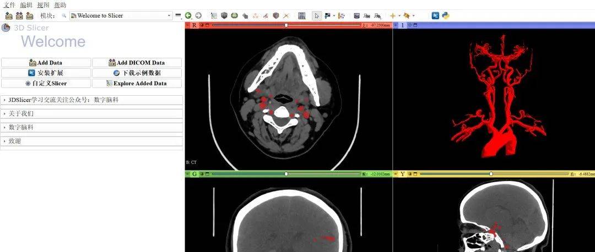Viewport: 595px width, 252px height.
Task: Click the 3D view label 1
Action: (x=403, y=25)
